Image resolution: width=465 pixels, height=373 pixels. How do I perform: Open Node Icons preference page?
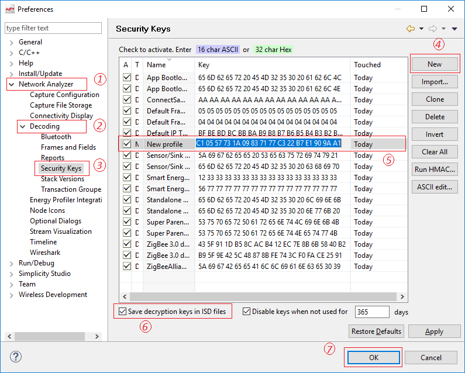[x=47, y=210]
